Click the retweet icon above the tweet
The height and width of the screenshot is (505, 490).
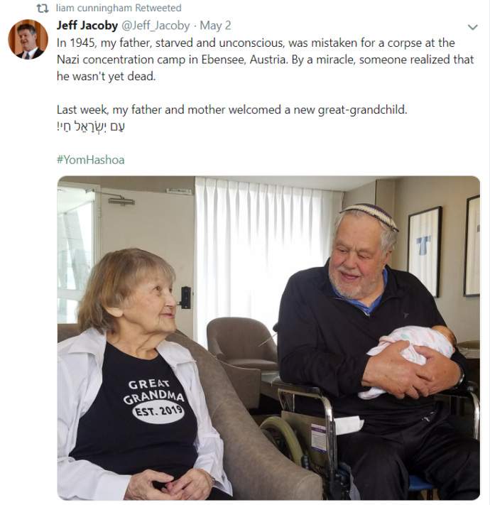click(x=42, y=8)
